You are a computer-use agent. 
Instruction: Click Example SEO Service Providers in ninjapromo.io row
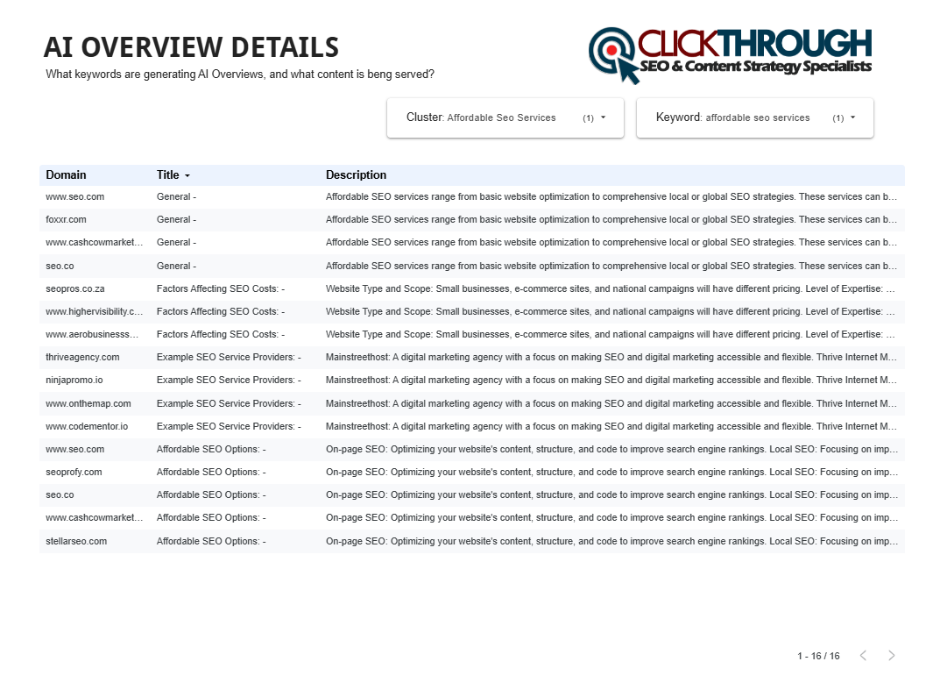tap(229, 380)
